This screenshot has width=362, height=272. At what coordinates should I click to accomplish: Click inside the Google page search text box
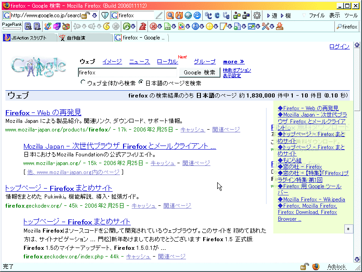click(x=127, y=73)
